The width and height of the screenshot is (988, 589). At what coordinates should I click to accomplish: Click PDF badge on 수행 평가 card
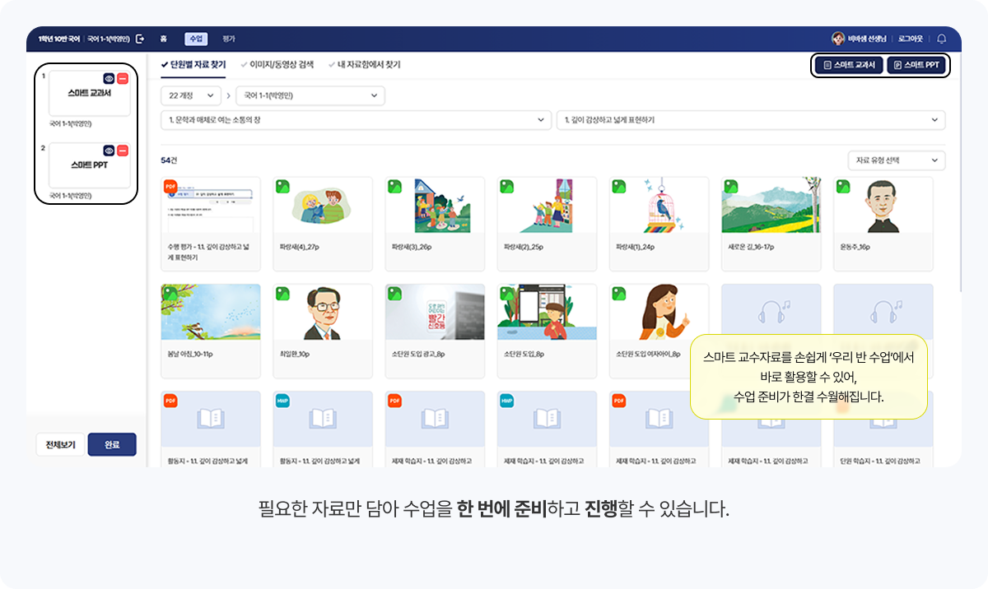click(170, 186)
